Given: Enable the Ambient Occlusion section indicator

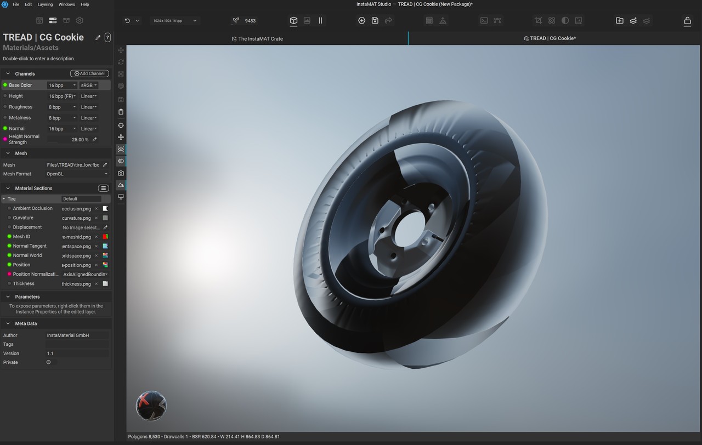Looking at the screenshot, I should pyautogui.click(x=9, y=208).
